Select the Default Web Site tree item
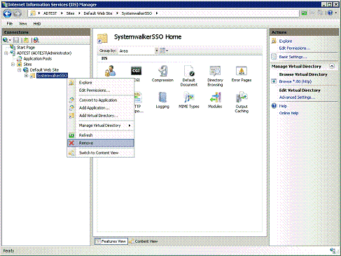341x256 pixels. click(x=44, y=70)
